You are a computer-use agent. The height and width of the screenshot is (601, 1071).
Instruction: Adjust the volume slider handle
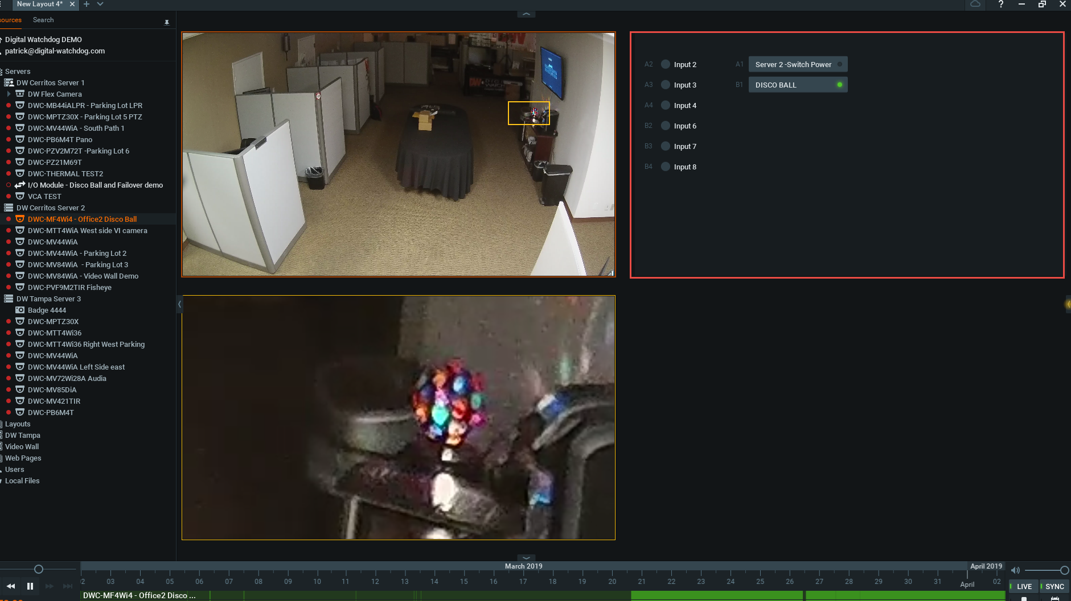point(1064,570)
